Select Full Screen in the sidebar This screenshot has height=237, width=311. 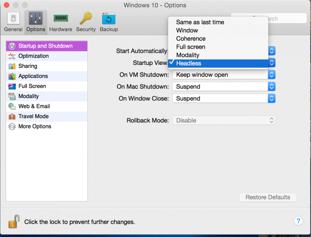[x=47, y=86]
